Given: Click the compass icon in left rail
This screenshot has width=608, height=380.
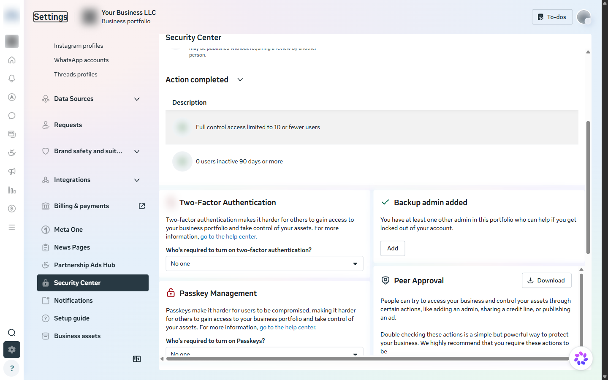Looking at the screenshot, I should 12,97.
